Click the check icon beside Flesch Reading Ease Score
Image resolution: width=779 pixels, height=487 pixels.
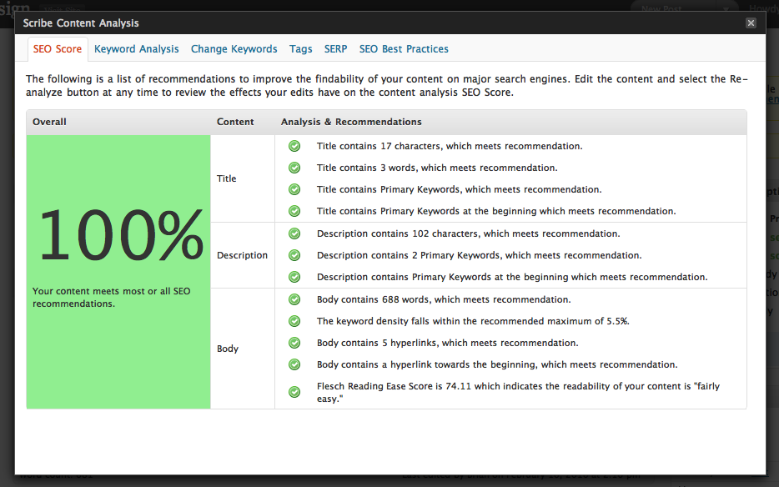click(294, 392)
